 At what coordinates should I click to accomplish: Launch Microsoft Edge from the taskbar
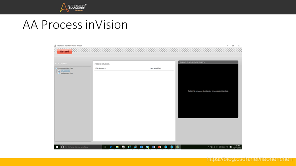pos(111,147)
